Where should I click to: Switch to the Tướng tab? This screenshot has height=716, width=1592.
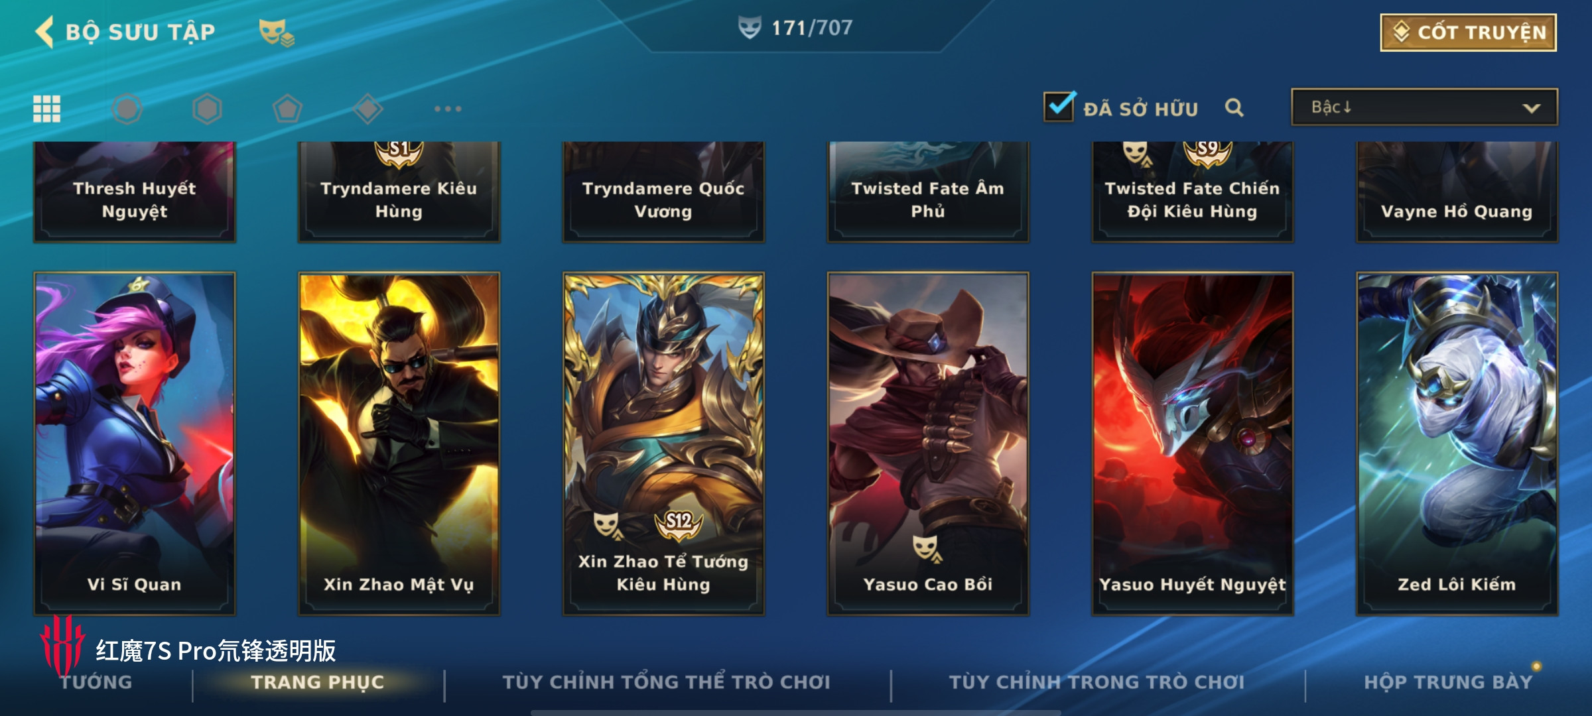96,682
